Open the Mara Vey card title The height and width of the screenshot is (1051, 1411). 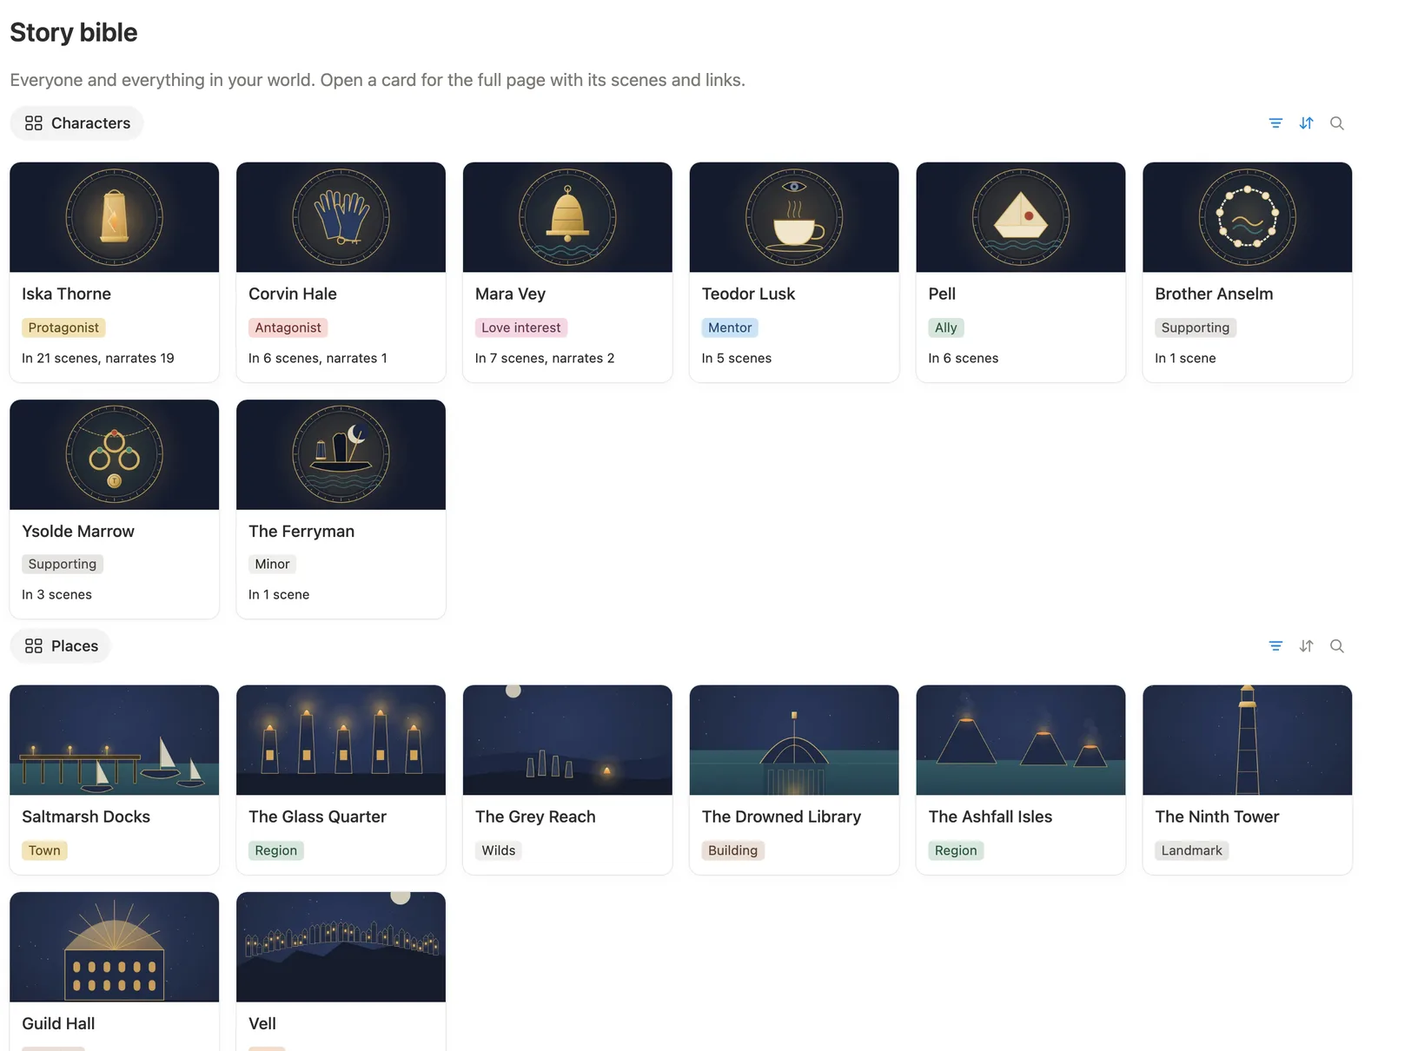tap(510, 294)
